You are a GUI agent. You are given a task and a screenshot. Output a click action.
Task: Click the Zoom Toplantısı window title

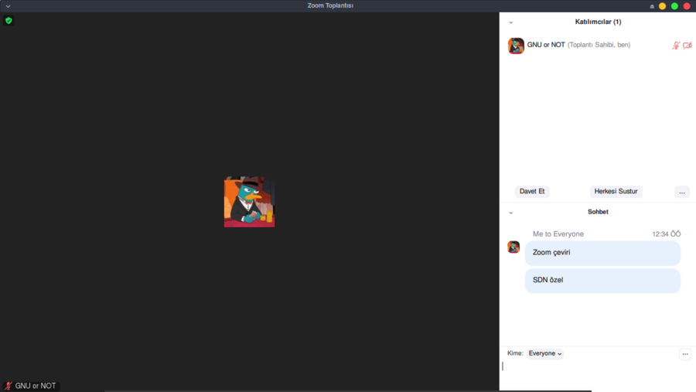(330, 5)
